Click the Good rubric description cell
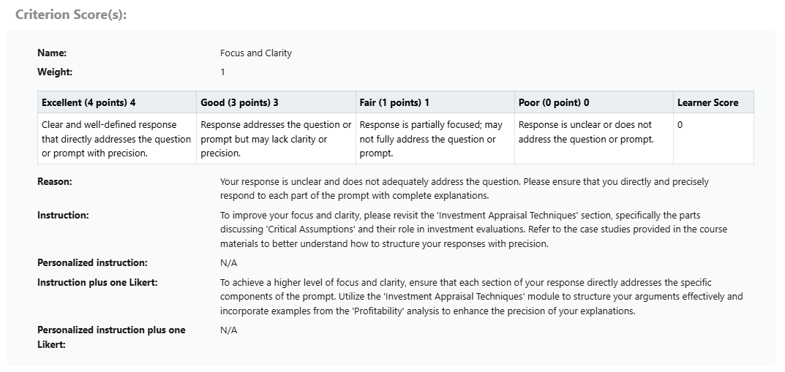This screenshot has width=785, height=372. coord(275,139)
